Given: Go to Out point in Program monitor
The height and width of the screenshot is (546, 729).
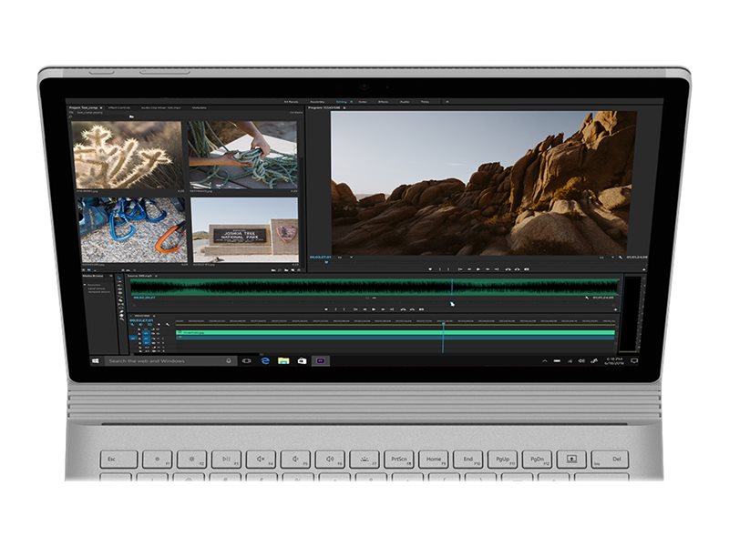Looking at the screenshot, I should (496, 269).
